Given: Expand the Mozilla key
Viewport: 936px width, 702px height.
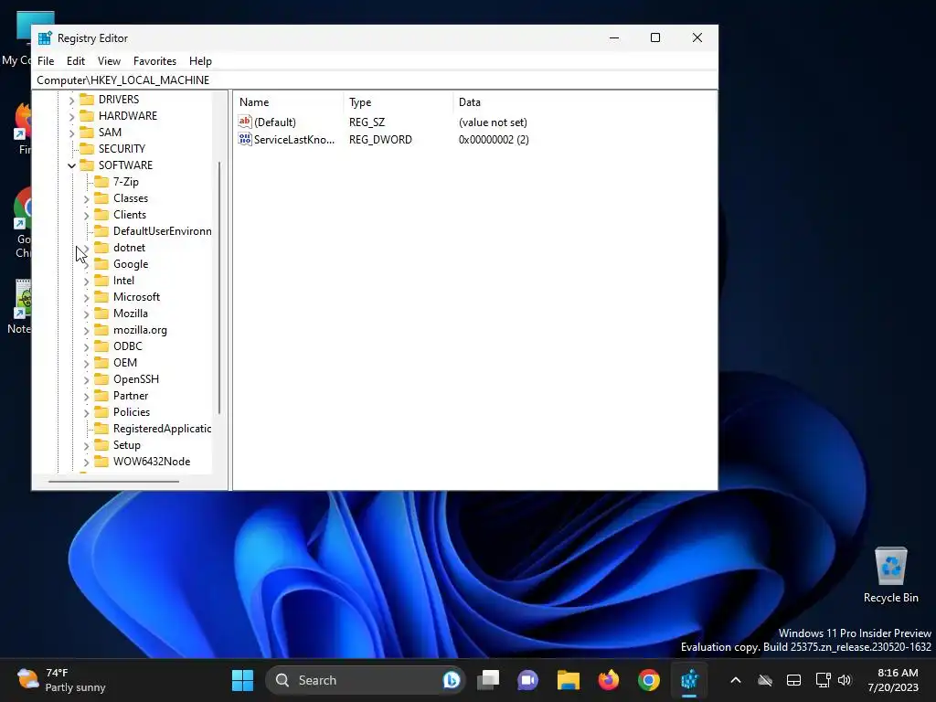Looking at the screenshot, I should pyautogui.click(x=87, y=314).
